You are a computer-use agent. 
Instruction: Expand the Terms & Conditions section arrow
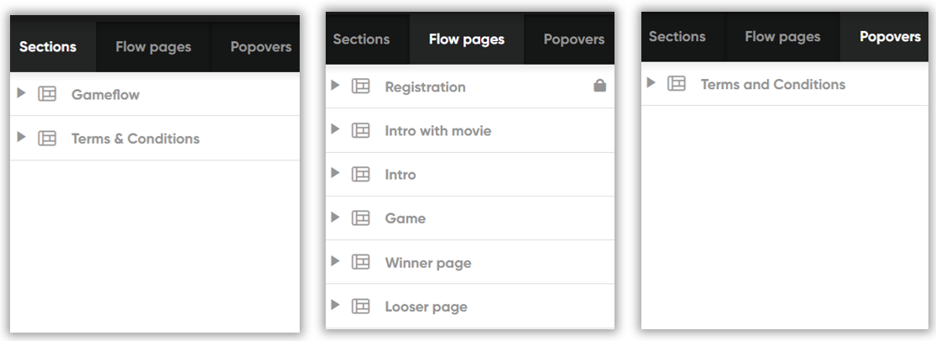pyautogui.click(x=22, y=137)
